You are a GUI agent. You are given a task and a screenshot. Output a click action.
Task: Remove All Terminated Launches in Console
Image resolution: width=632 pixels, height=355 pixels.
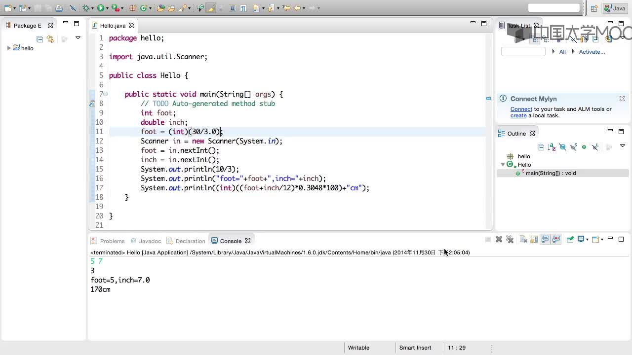tap(510, 239)
